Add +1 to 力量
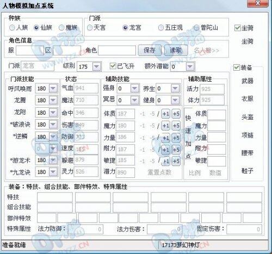272x254 pixels. (x=165, y=138)
